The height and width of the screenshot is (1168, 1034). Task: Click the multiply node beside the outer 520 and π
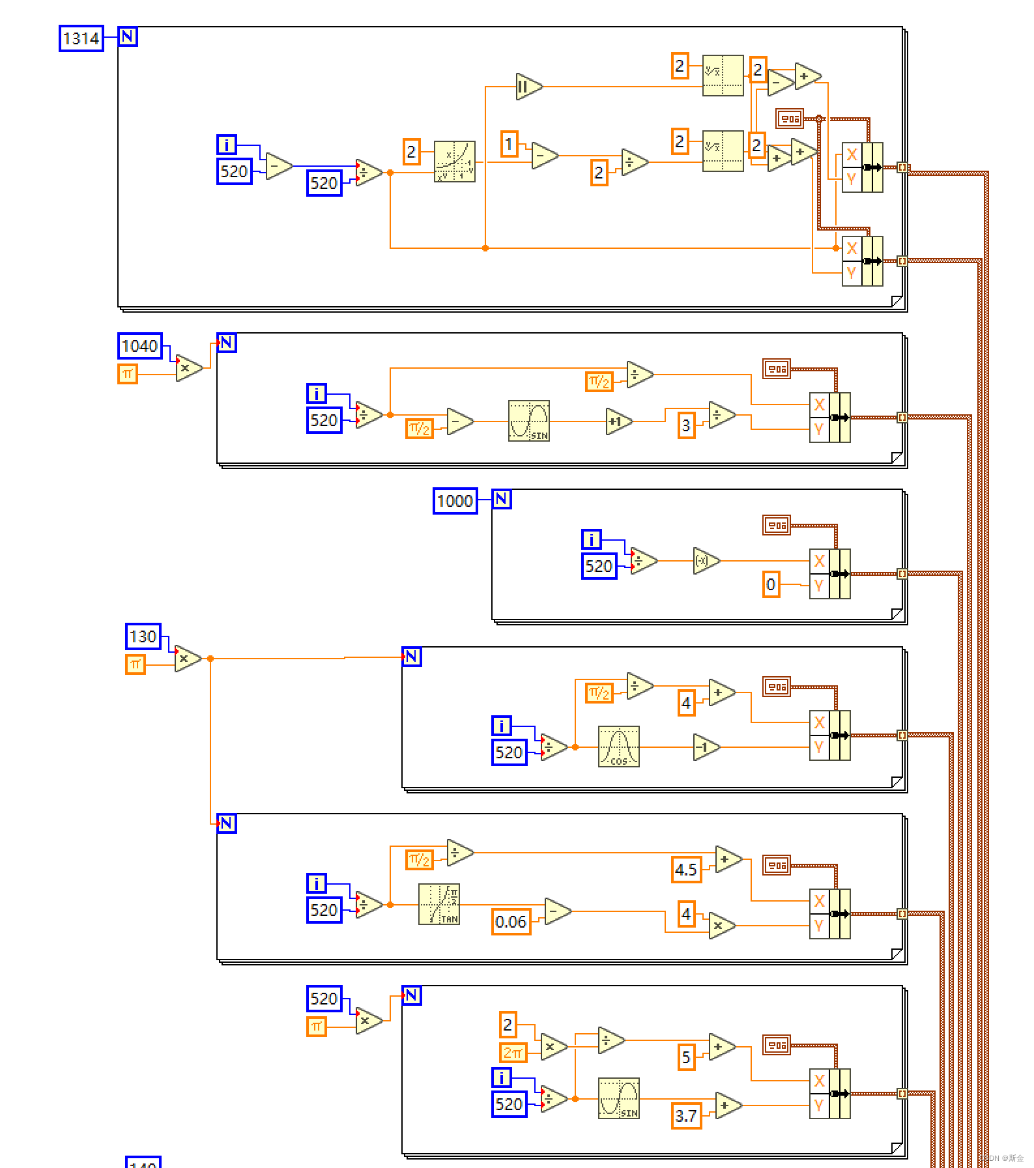(368, 1021)
